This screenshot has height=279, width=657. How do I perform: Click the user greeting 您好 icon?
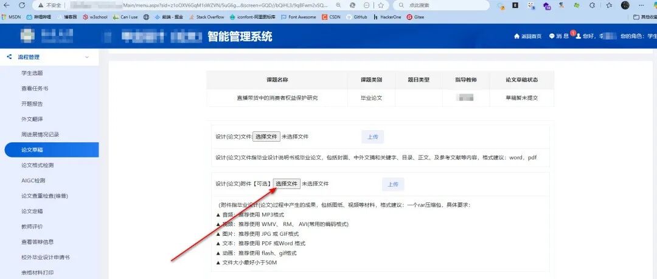tap(579, 36)
